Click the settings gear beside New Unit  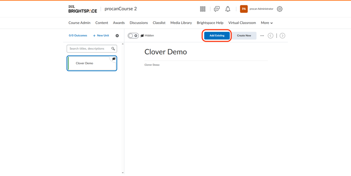(117, 36)
